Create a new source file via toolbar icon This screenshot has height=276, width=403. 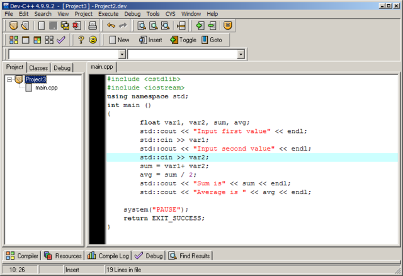pos(41,25)
